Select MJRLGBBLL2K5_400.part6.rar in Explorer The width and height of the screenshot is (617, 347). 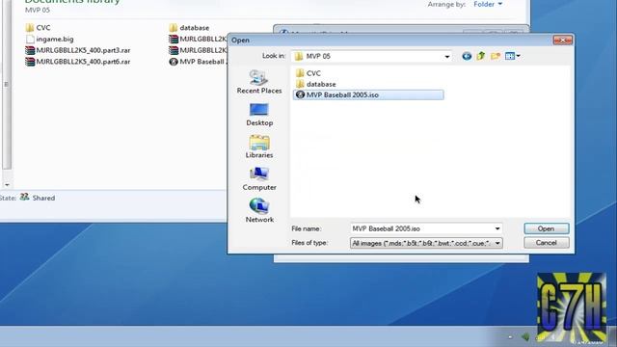pyautogui.click(x=77, y=62)
